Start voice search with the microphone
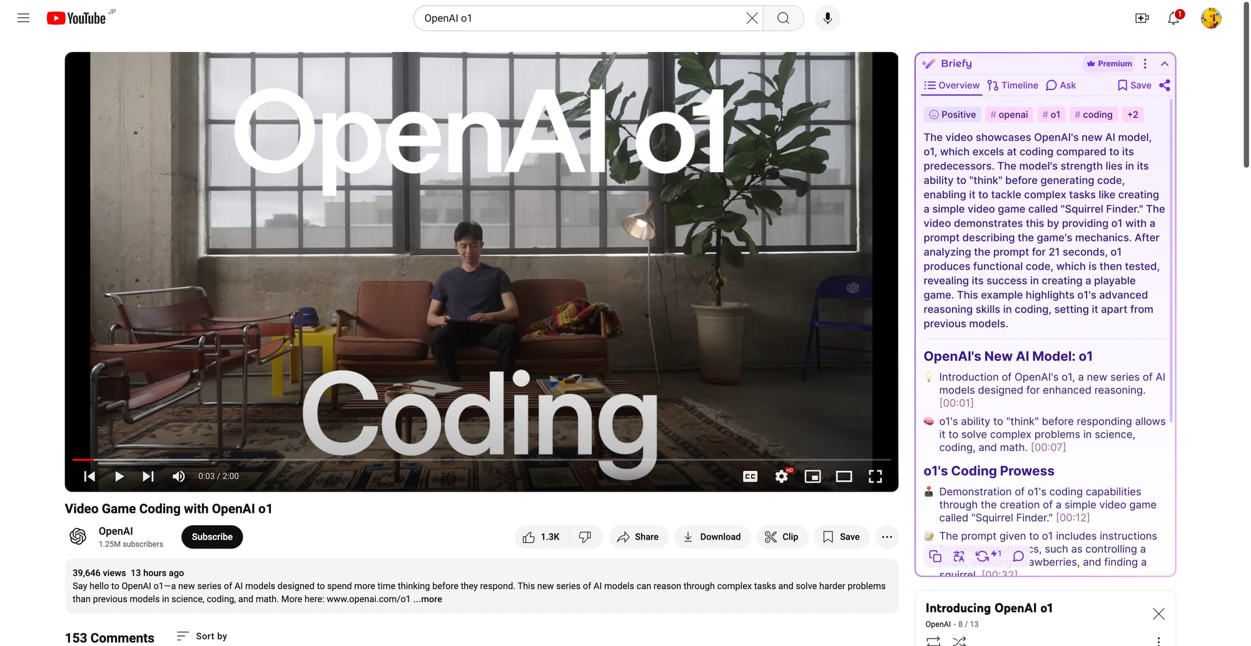The image size is (1251, 646). point(828,18)
